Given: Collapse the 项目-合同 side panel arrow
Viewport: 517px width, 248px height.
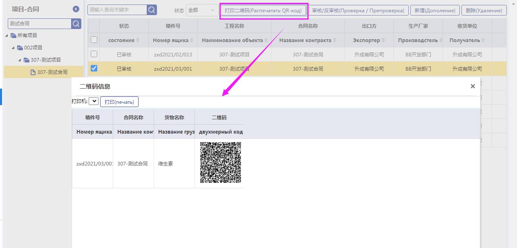Looking at the screenshot, I should (x=76, y=9).
